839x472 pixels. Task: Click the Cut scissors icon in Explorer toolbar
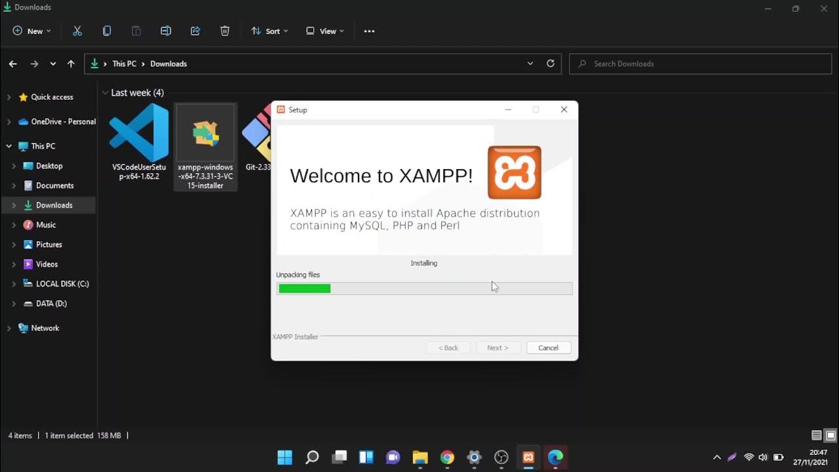[77, 31]
